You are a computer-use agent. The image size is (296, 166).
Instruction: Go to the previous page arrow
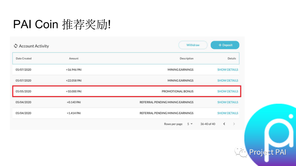(224, 124)
